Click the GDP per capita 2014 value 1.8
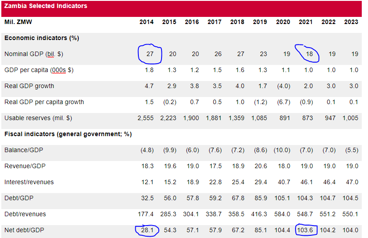Screen dimensions: 368x238 tap(149, 70)
